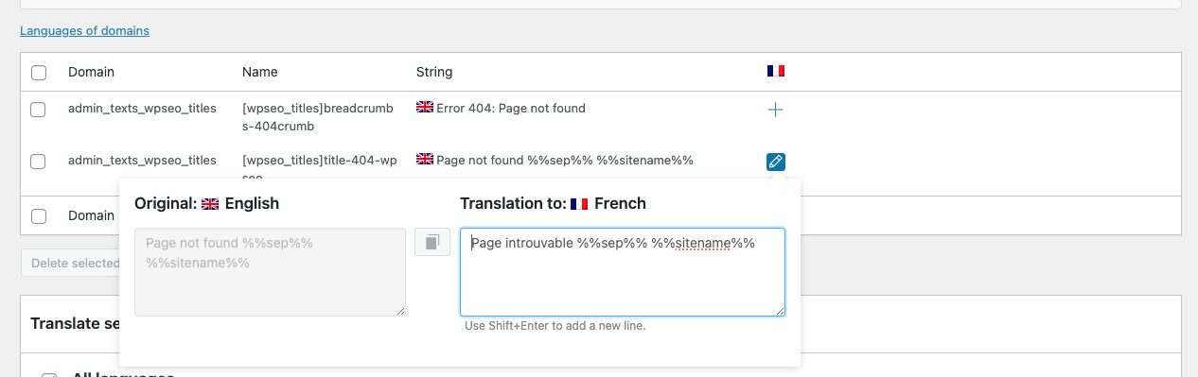Open Languages of domains link
Screen dimensions: 1198x377
[x=84, y=31]
